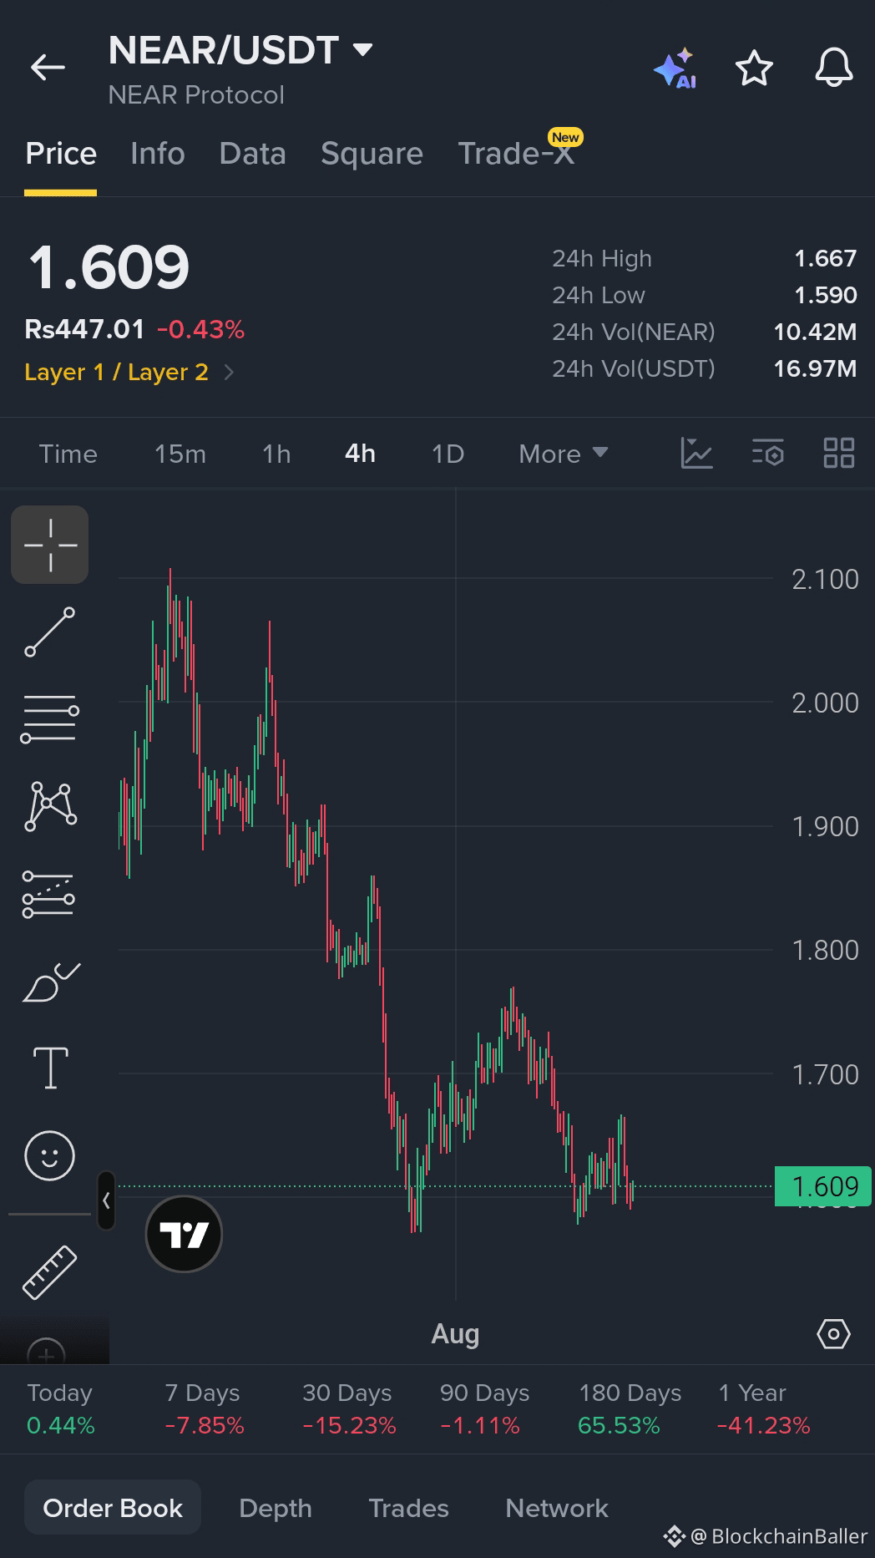
Task: Switch to the Info tab
Action: pyautogui.click(x=158, y=154)
